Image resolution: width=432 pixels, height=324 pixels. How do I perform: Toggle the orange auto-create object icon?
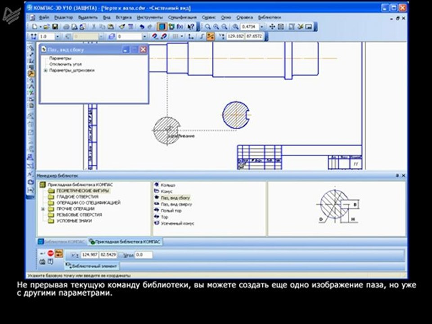coord(58,253)
